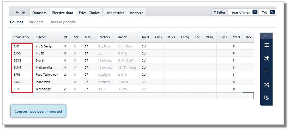Switch to the Datasets tab
The height and width of the screenshot is (129, 289).
tap(39, 13)
